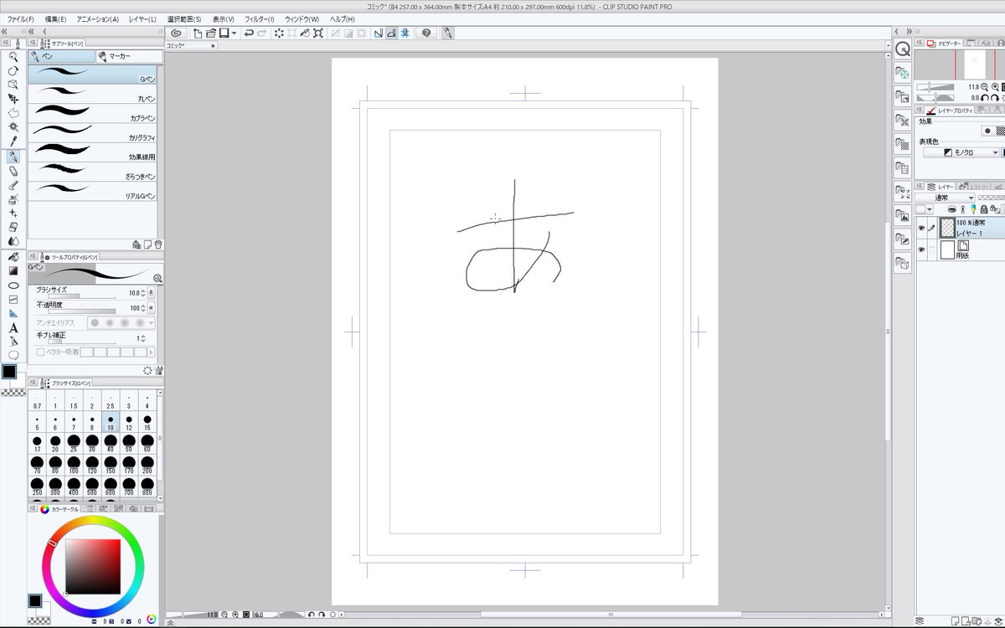Choose the 効果線用 pen
This screenshot has width=1005, height=628.
tap(93, 152)
